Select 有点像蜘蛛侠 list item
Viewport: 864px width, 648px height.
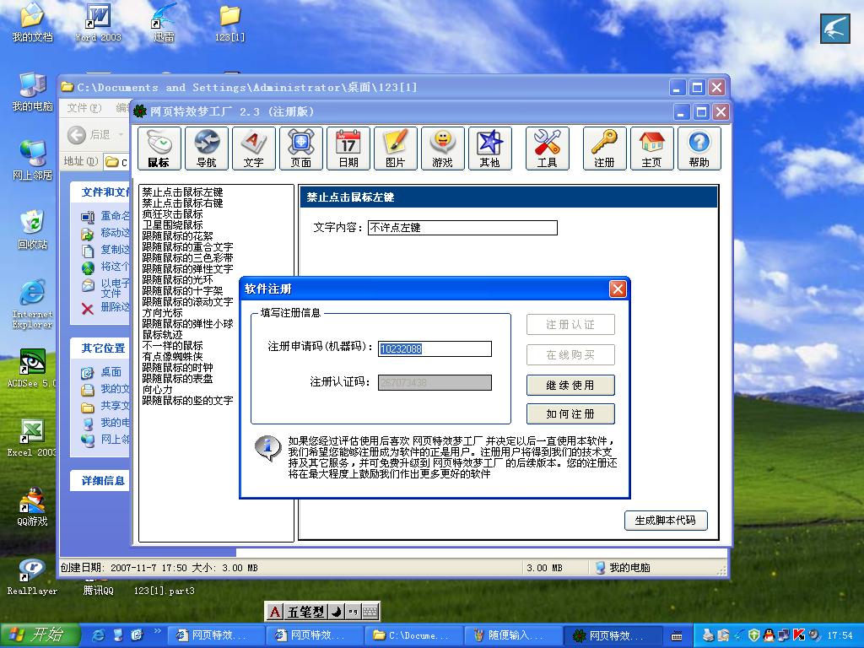[x=172, y=357]
